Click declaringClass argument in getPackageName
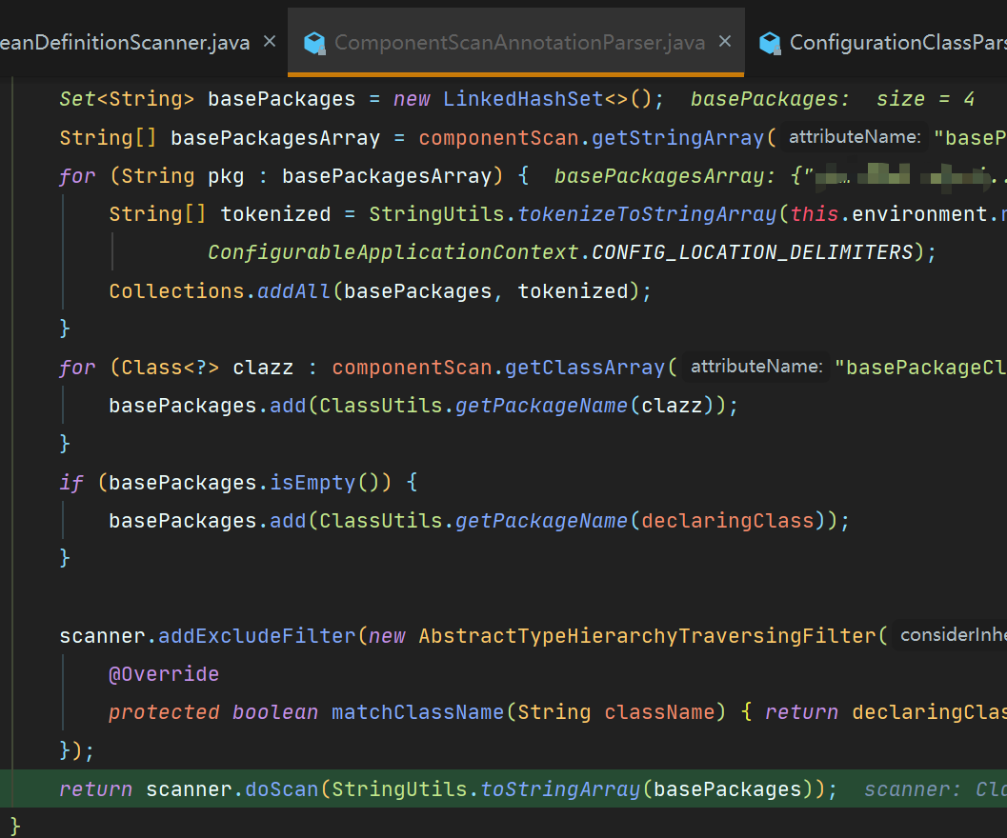Viewport: 1007px width, 838px height. (x=728, y=520)
